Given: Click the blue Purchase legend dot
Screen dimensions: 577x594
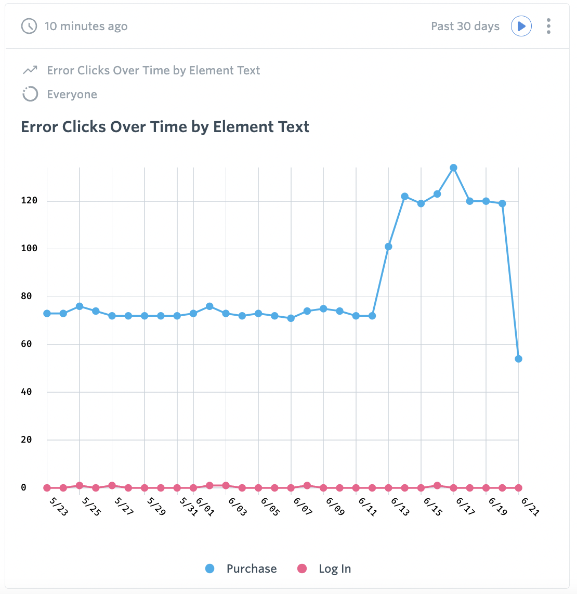Looking at the screenshot, I should coord(209,569).
